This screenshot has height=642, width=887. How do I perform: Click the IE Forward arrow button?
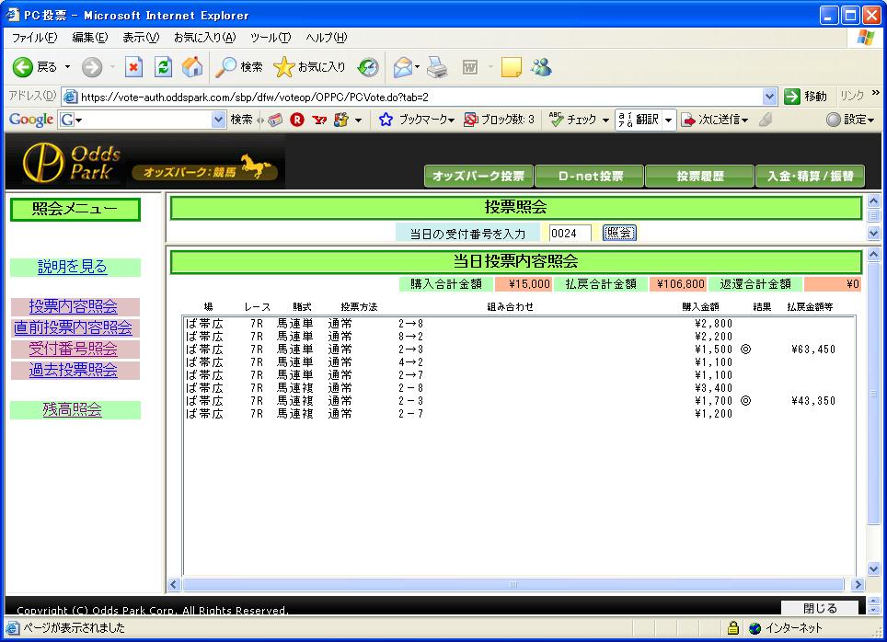coord(92,67)
